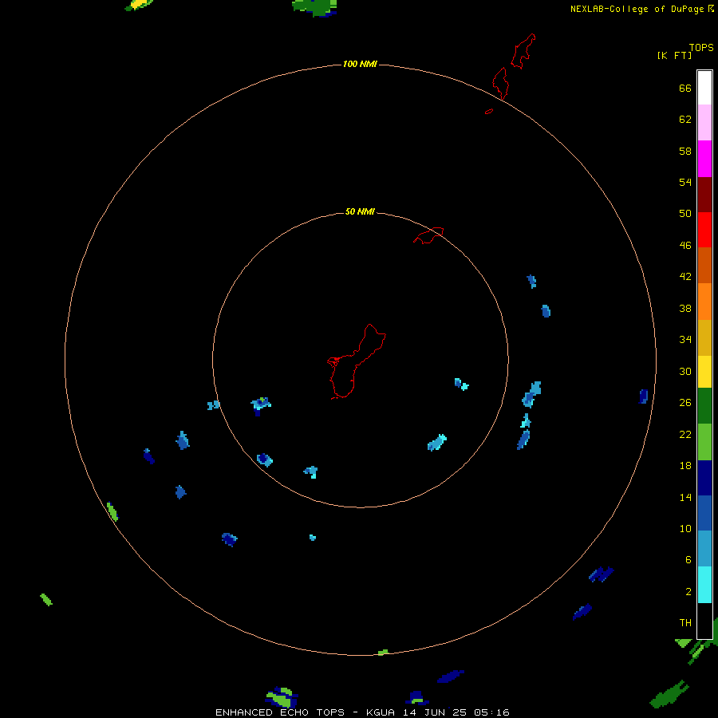718x718 pixels.
Task: Click the "14" legend value
Action: 685,497
